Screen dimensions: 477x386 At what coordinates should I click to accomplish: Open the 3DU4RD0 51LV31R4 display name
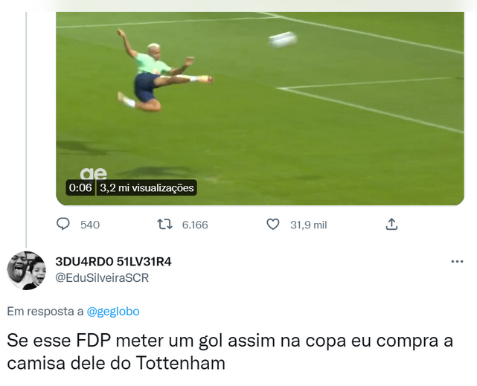pos(113,262)
